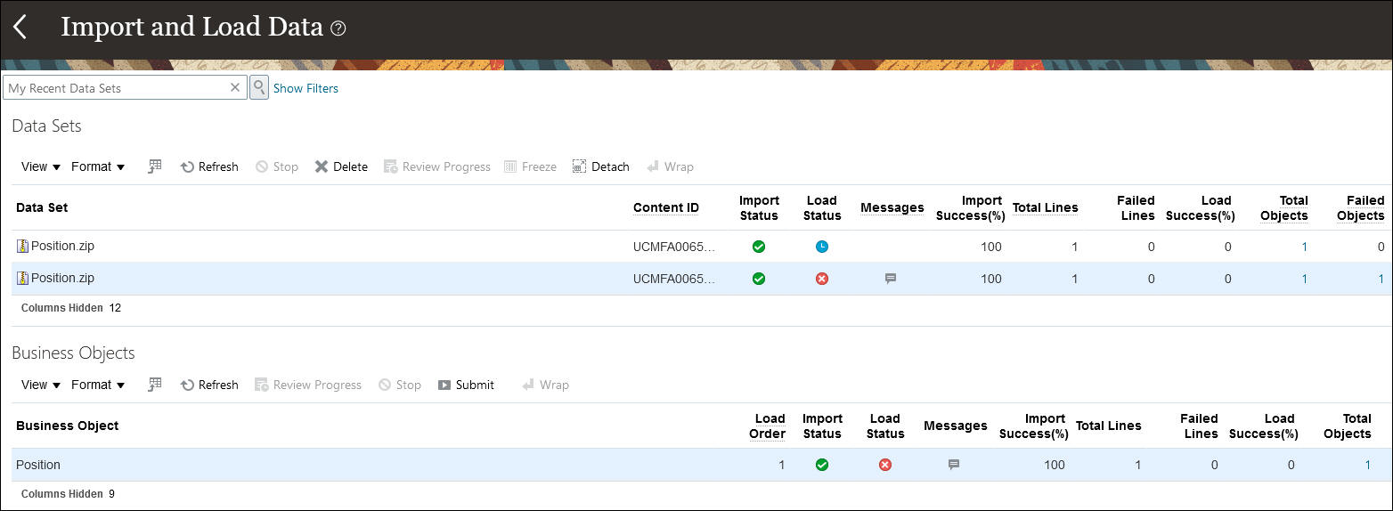Detach the Data Sets table
Viewport: 1393px width, 511px height.
tap(601, 166)
